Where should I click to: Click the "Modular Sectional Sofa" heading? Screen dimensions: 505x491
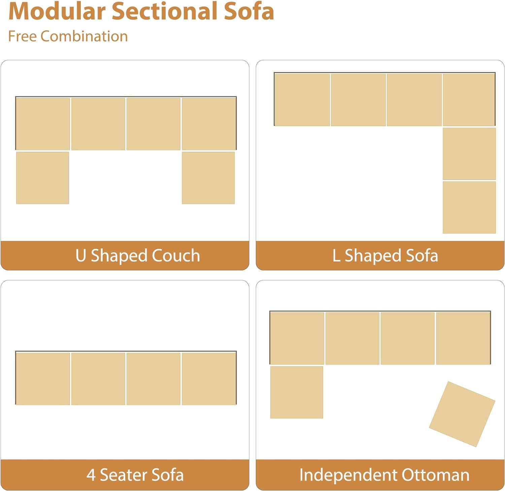point(141,11)
